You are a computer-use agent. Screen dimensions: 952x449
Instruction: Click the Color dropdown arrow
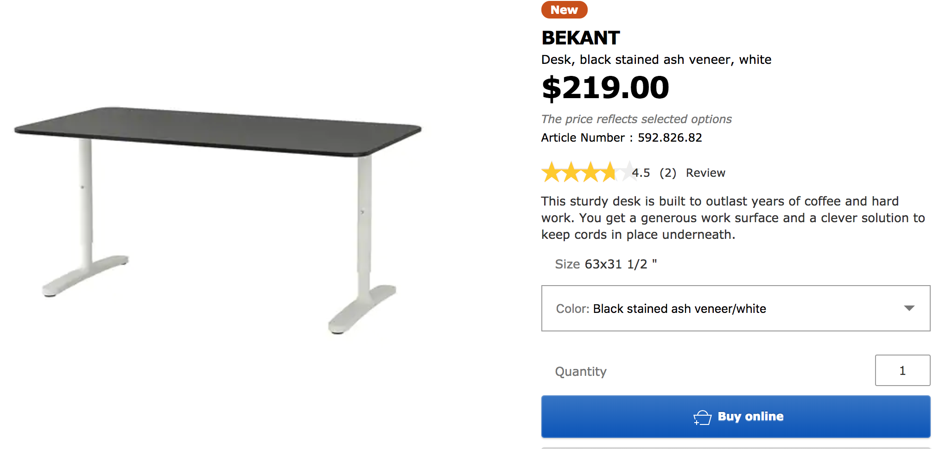(x=909, y=308)
